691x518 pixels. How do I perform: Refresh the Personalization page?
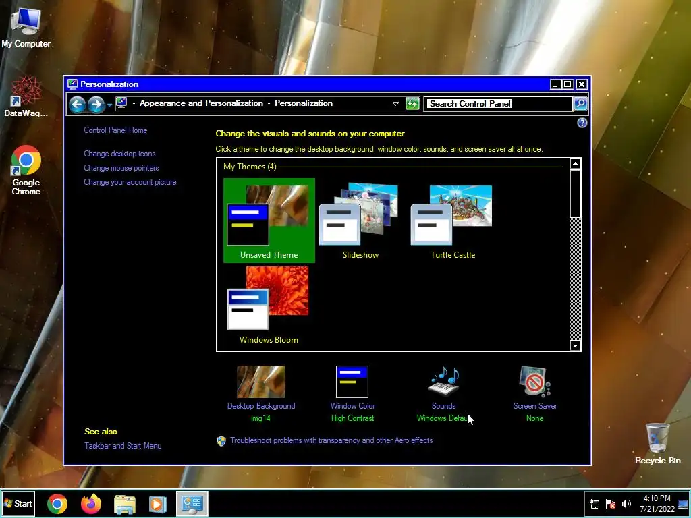412,103
